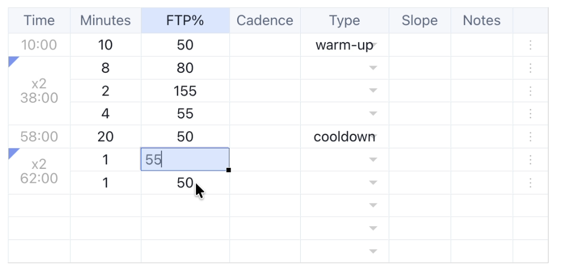568x270 pixels.
Task: Open the three-dot menu on the last 50 FTP row
Action: [530, 182]
